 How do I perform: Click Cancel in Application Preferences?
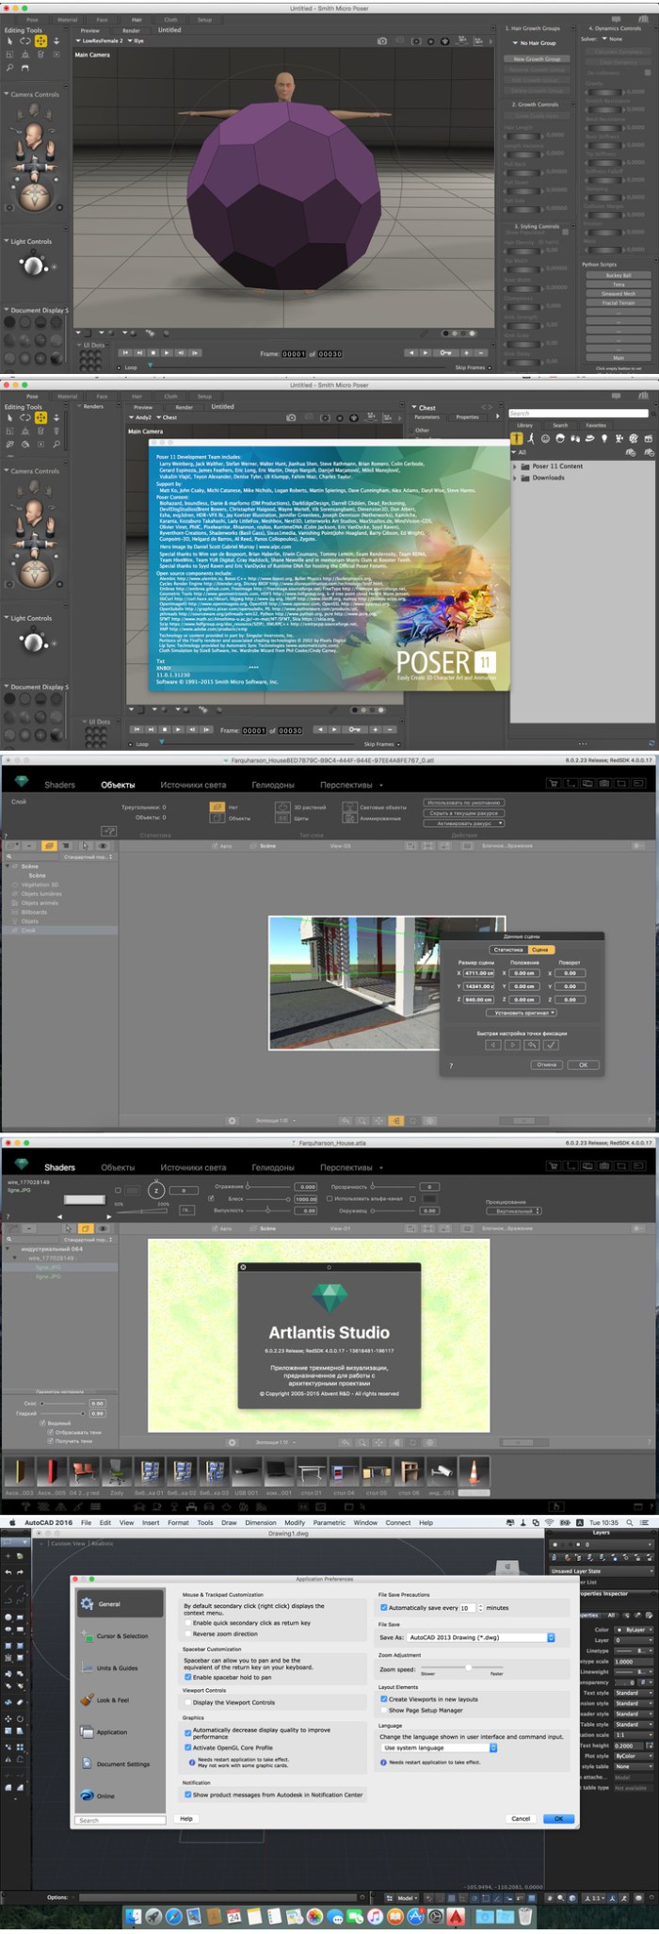pyautogui.click(x=521, y=1818)
